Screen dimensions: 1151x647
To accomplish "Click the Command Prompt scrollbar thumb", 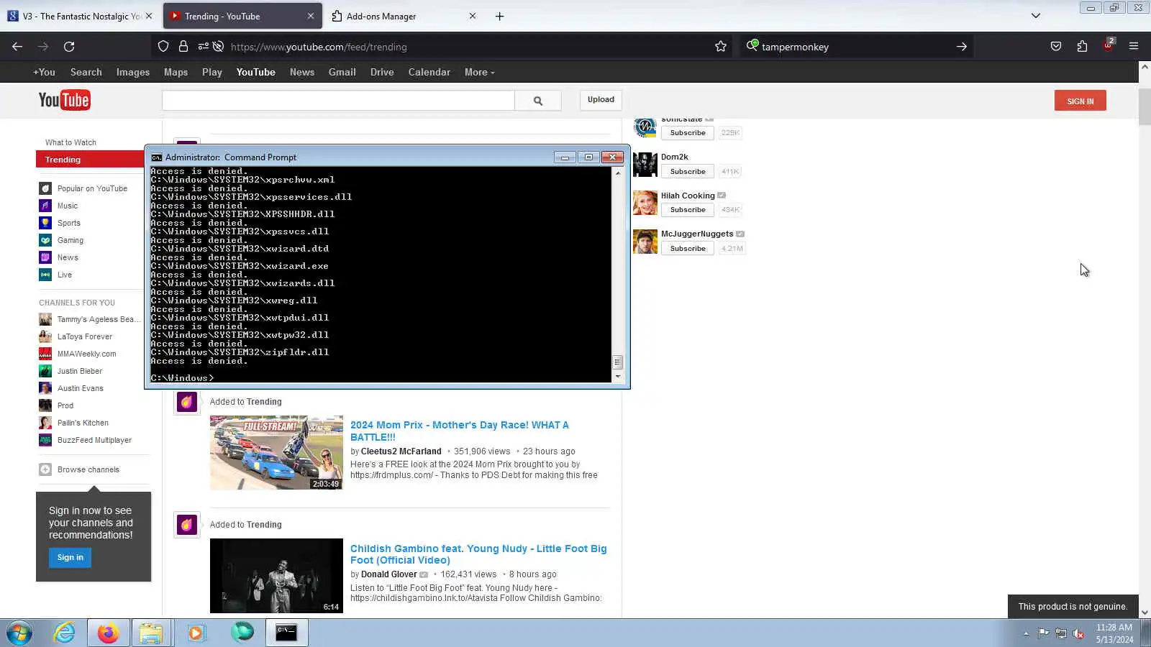I will click(617, 362).
